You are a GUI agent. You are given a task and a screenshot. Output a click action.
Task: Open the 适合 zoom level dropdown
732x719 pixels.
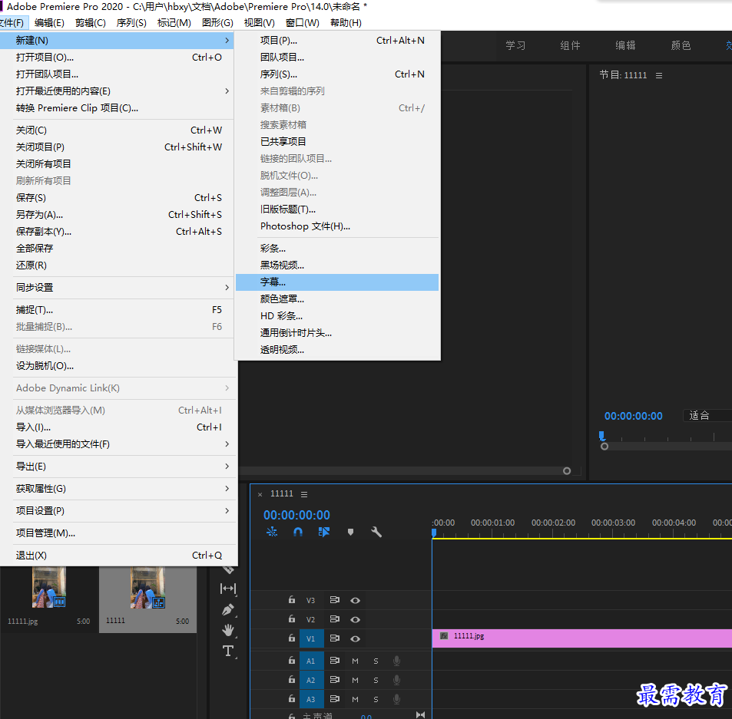point(707,415)
